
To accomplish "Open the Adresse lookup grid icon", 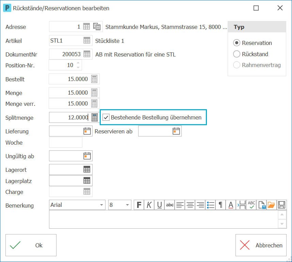I will (x=86, y=27).
